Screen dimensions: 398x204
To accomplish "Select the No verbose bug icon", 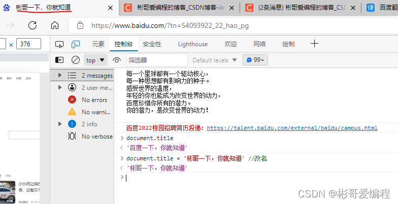I will pyautogui.click(x=72, y=136).
